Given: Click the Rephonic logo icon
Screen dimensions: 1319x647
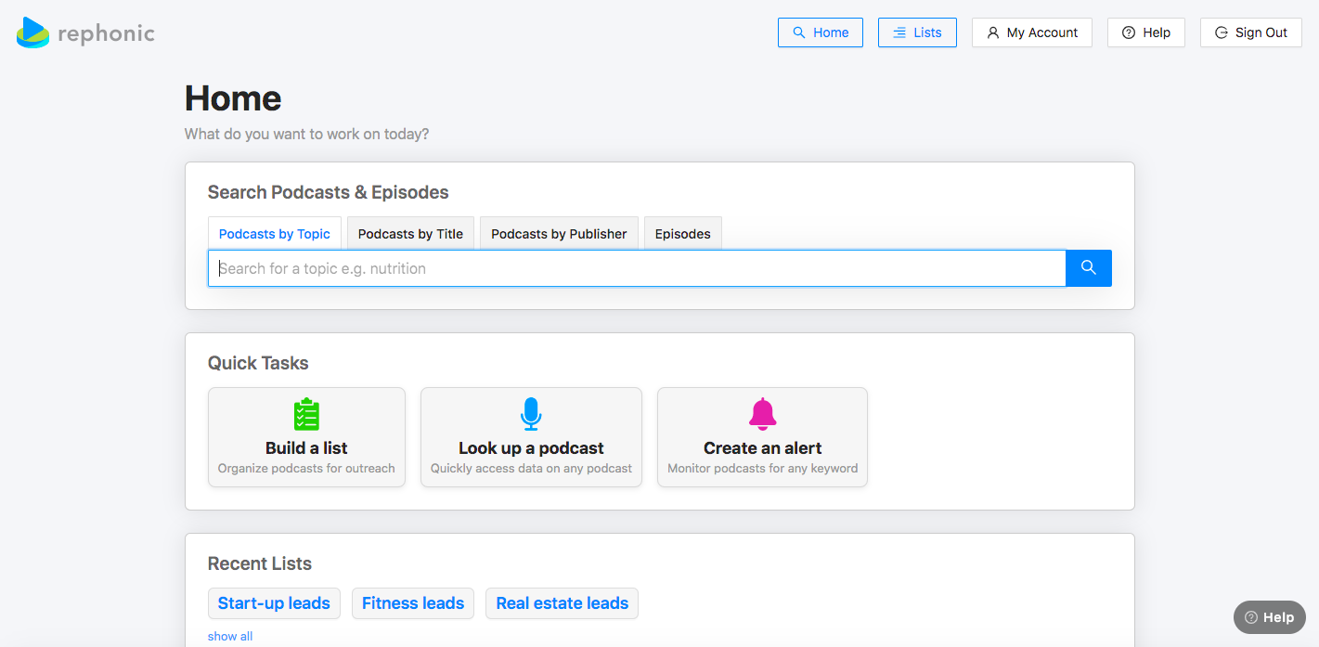Looking at the screenshot, I should 33,33.
